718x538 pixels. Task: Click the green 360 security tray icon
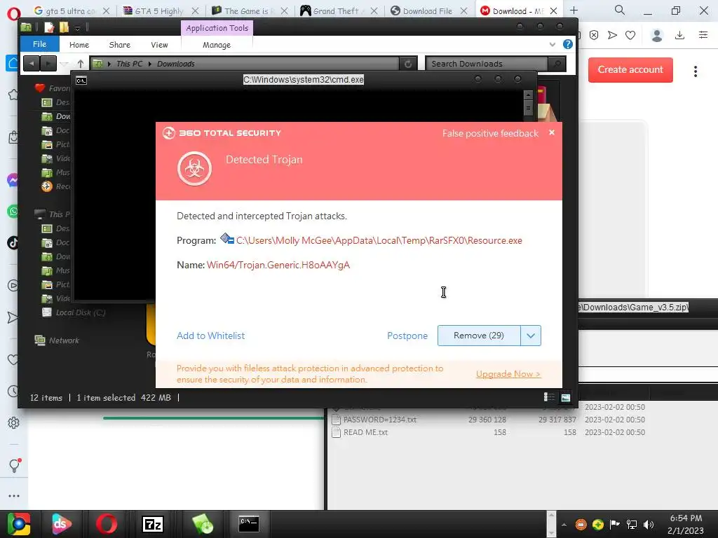coord(597,525)
